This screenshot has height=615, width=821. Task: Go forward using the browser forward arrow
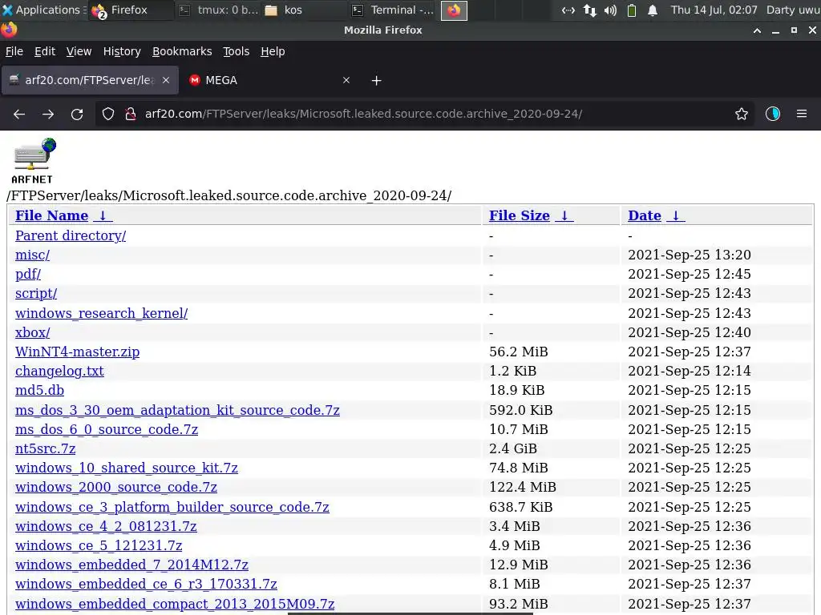click(x=48, y=114)
